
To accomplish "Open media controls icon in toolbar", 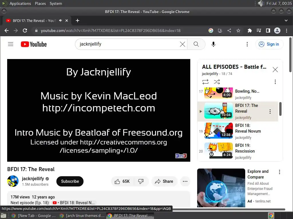I will [259, 31].
